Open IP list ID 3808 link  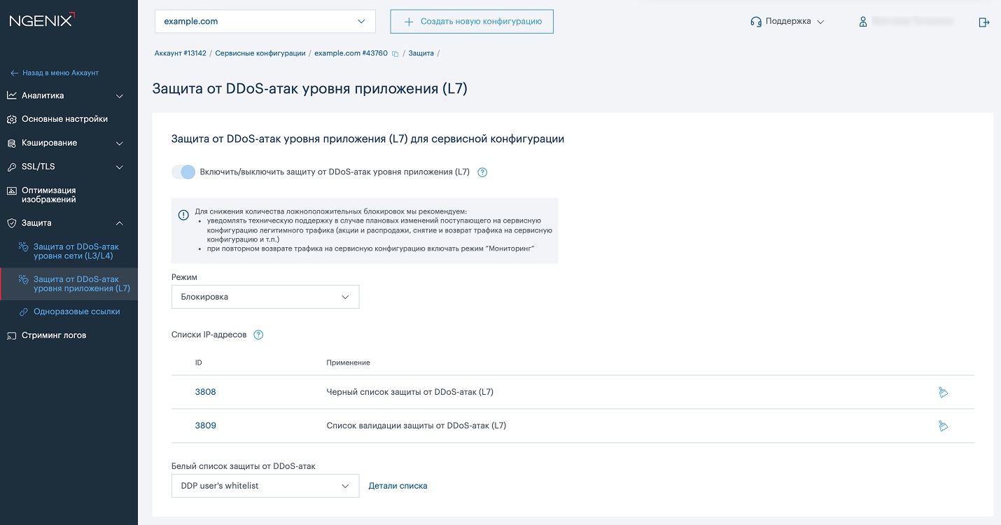coord(205,392)
